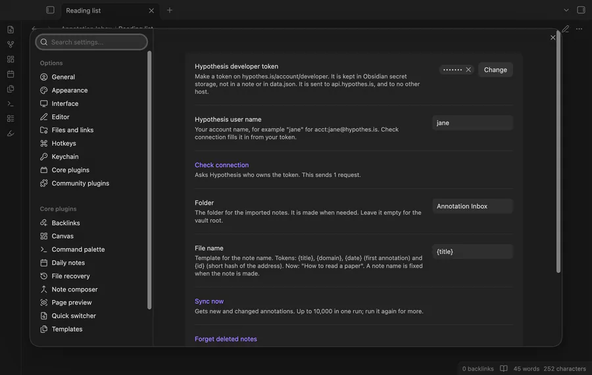Navigate back with the arrow icon
Image resolution: width=592 pixels, height=375 pixels.
(34, 28)
